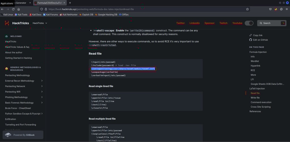The width and height of the screenshot is (290, 142).
Task: Click the HackTricks logo icon
Action: [7, 23]
